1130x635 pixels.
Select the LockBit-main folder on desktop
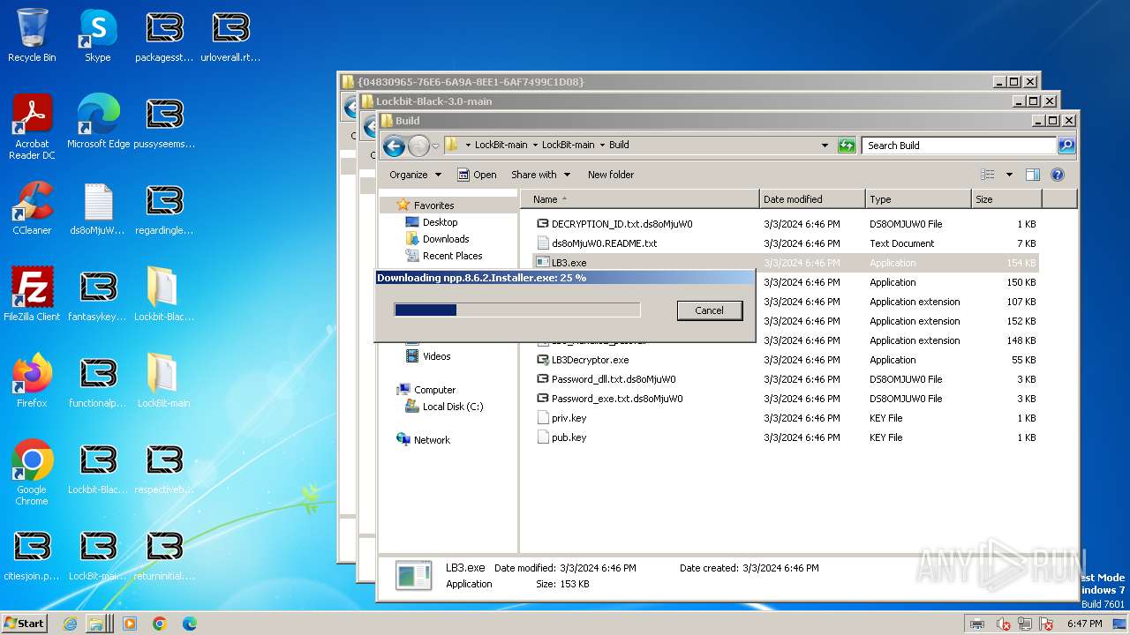tap(163, 381)
